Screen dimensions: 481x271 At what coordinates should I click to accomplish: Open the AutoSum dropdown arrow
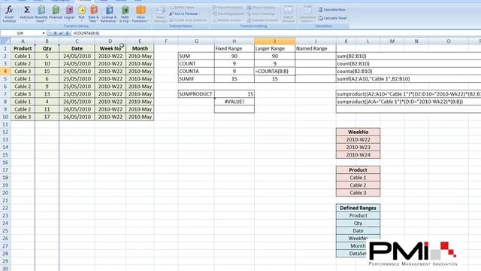[x=27, y=21]
